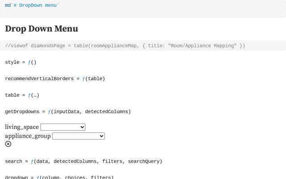The height and width of the screenshot is (179, 286).
Task: Select the commented viewof diamondsPage code line
Action: pos(125,46)
